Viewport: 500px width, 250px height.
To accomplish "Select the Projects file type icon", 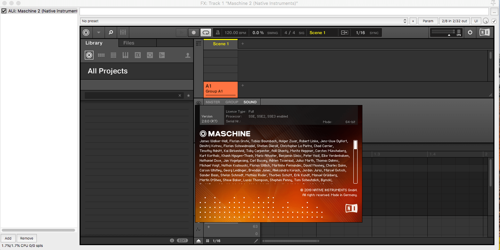I will [x=89, y=55].
